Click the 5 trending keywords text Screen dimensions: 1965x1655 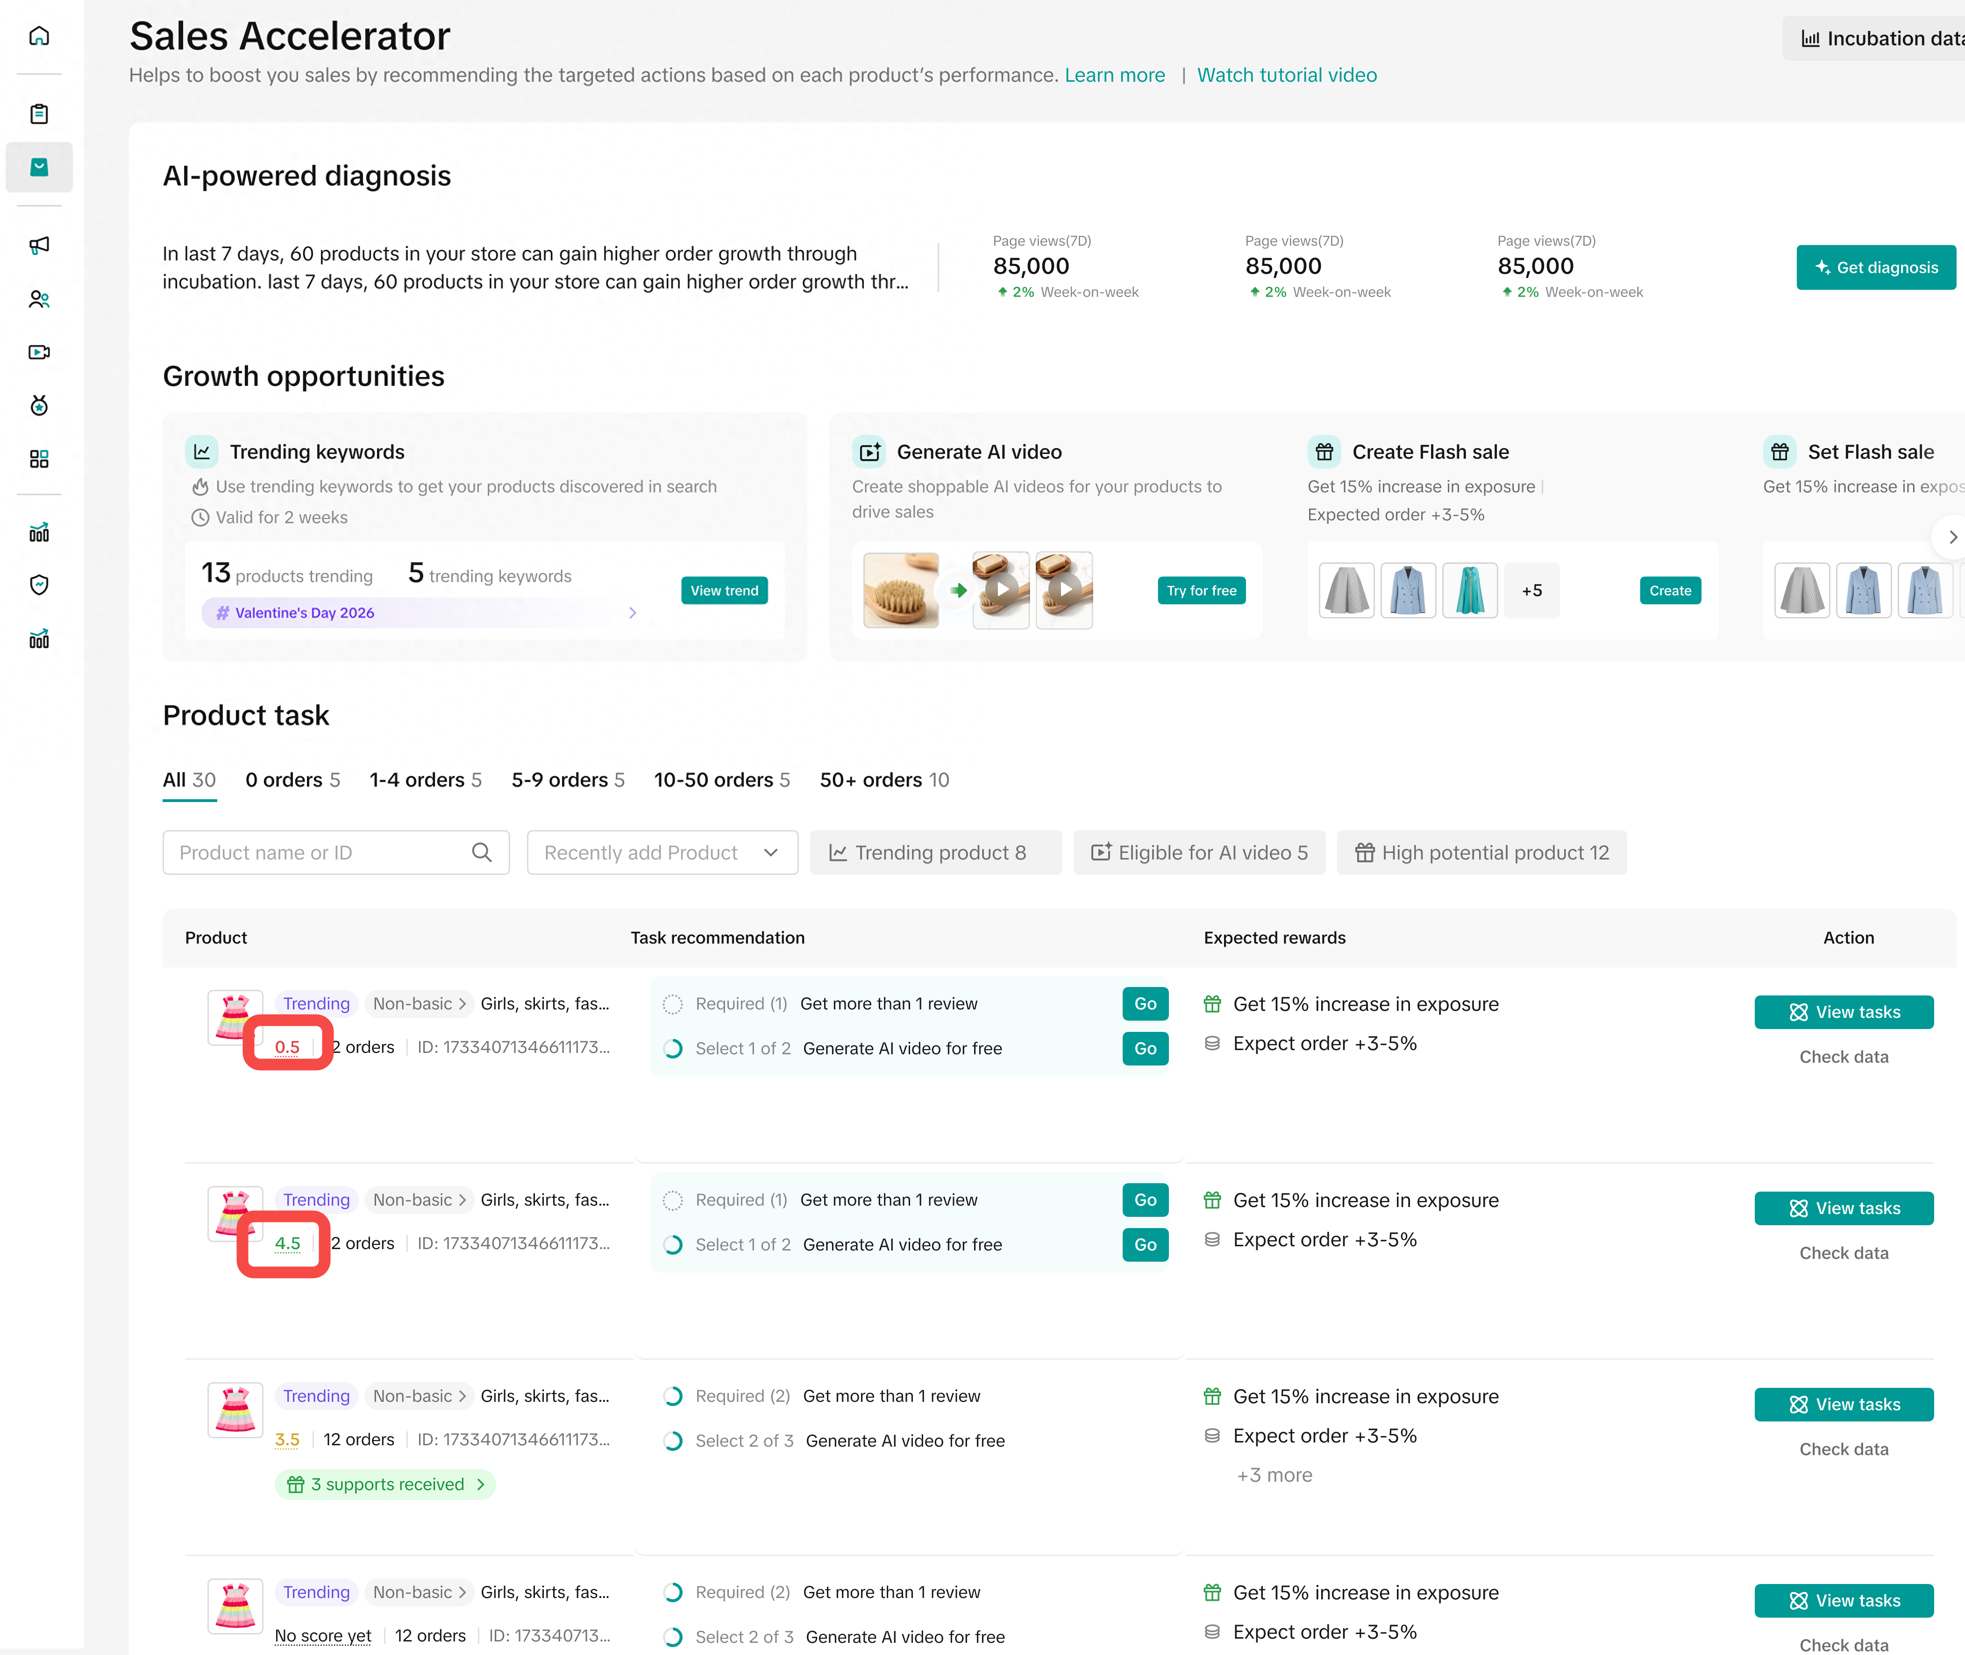pyautogui.click(x=490, y=573)
